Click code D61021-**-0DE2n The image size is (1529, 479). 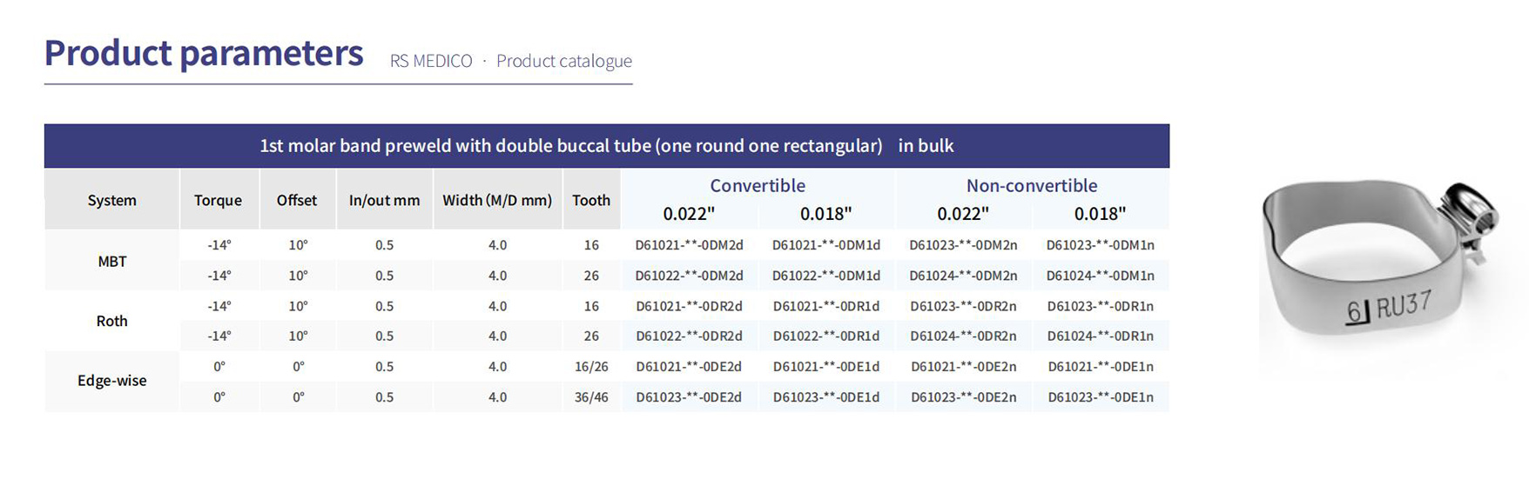coord(963,367)
